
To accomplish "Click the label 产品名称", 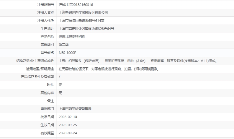I will pos(47,37).
